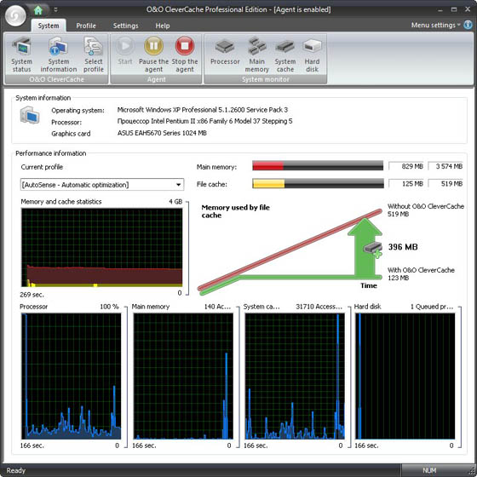Switch to the Settings tab
Image resolution: width=477 pixels, height=477 pixels.
[126, 26]
